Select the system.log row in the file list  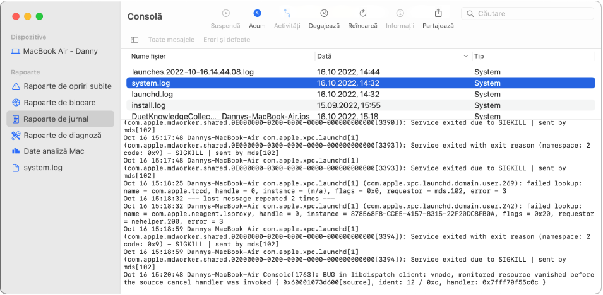[x=361, y=83]
